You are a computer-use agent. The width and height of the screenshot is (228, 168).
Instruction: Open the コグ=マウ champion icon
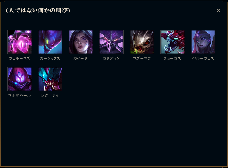point(142,42)
